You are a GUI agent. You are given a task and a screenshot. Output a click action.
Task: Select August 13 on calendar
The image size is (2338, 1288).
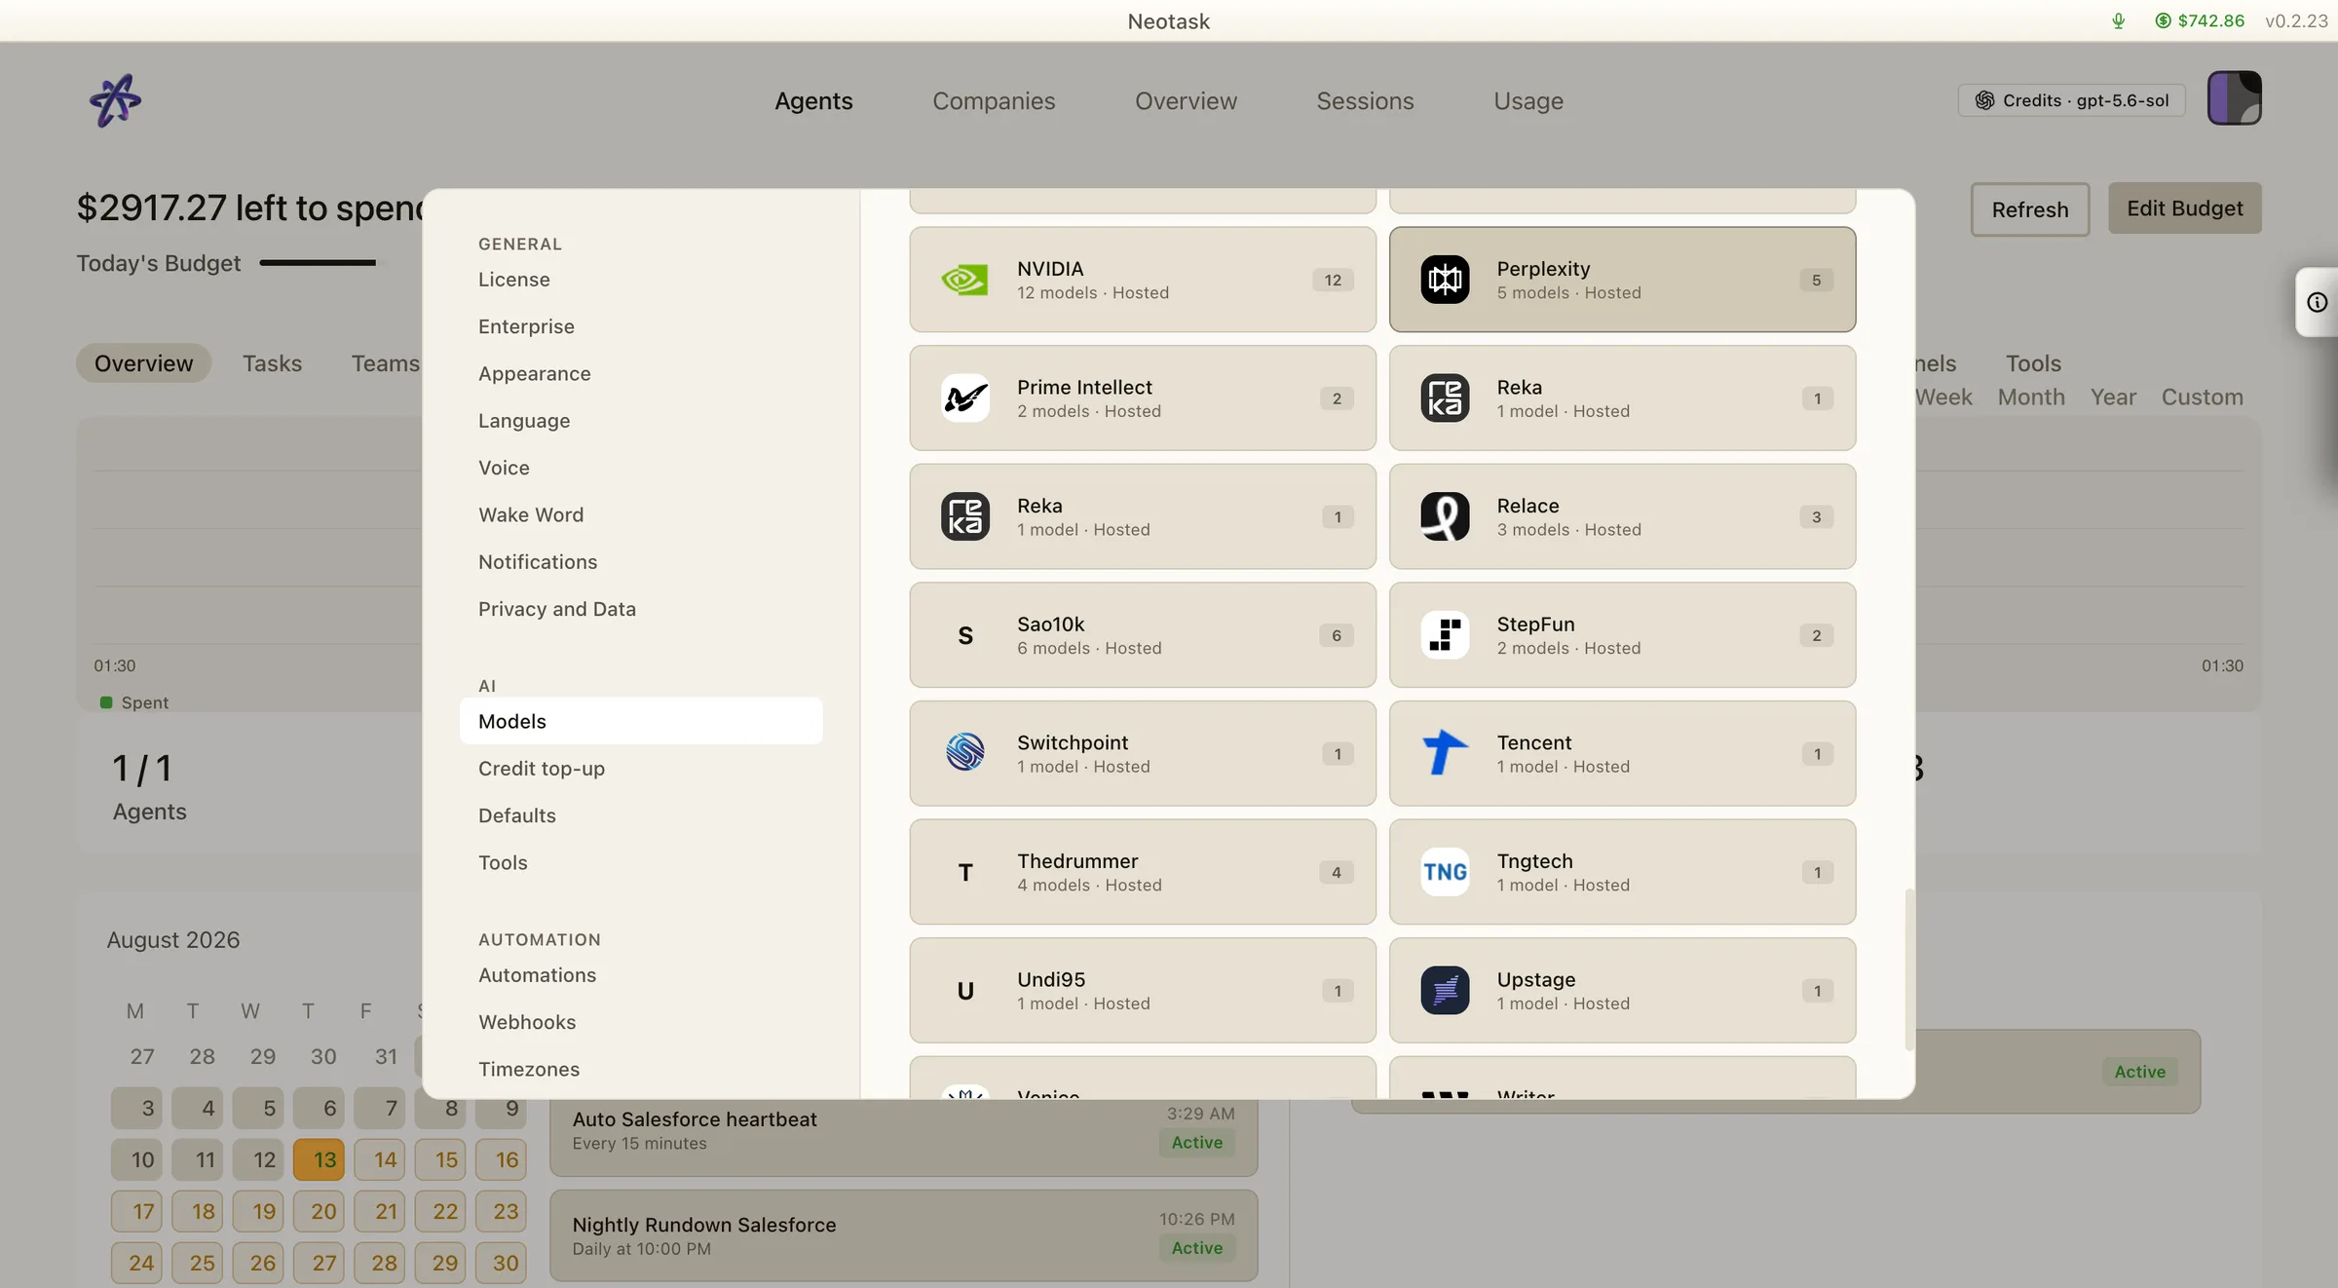tap(320, 1159)
